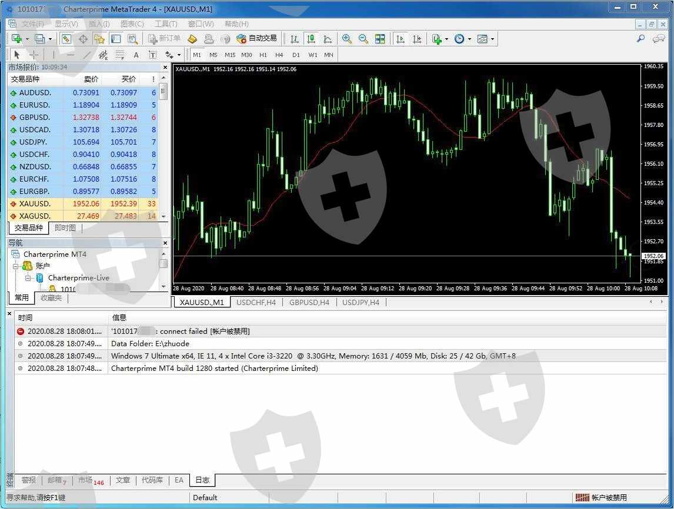
Task: Switch to M1 timeframe
Action: 197,55
